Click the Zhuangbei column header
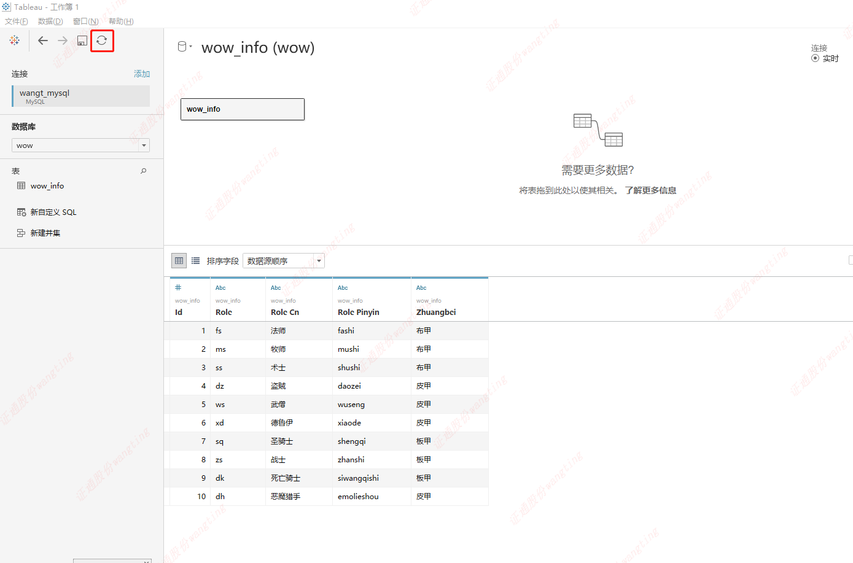The width and height of the screenshot is (853, 563). coord(436,312)
